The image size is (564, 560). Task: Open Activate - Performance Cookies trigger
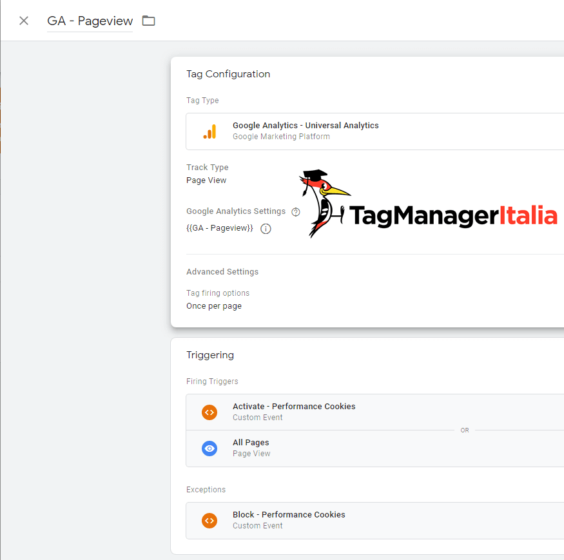coord(374,412)
